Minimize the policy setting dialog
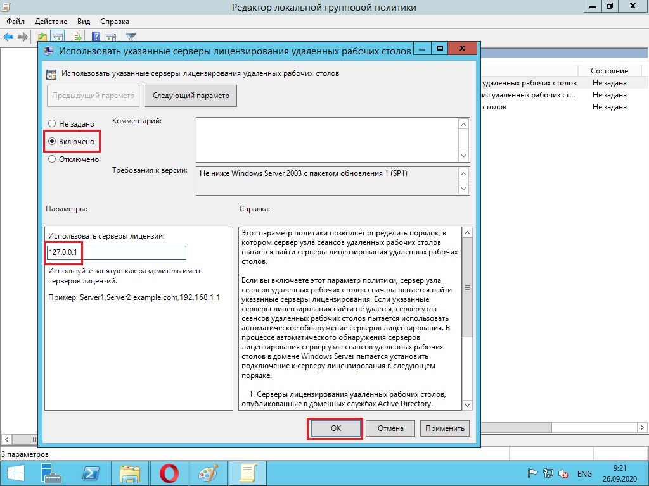 pos(422,48)
